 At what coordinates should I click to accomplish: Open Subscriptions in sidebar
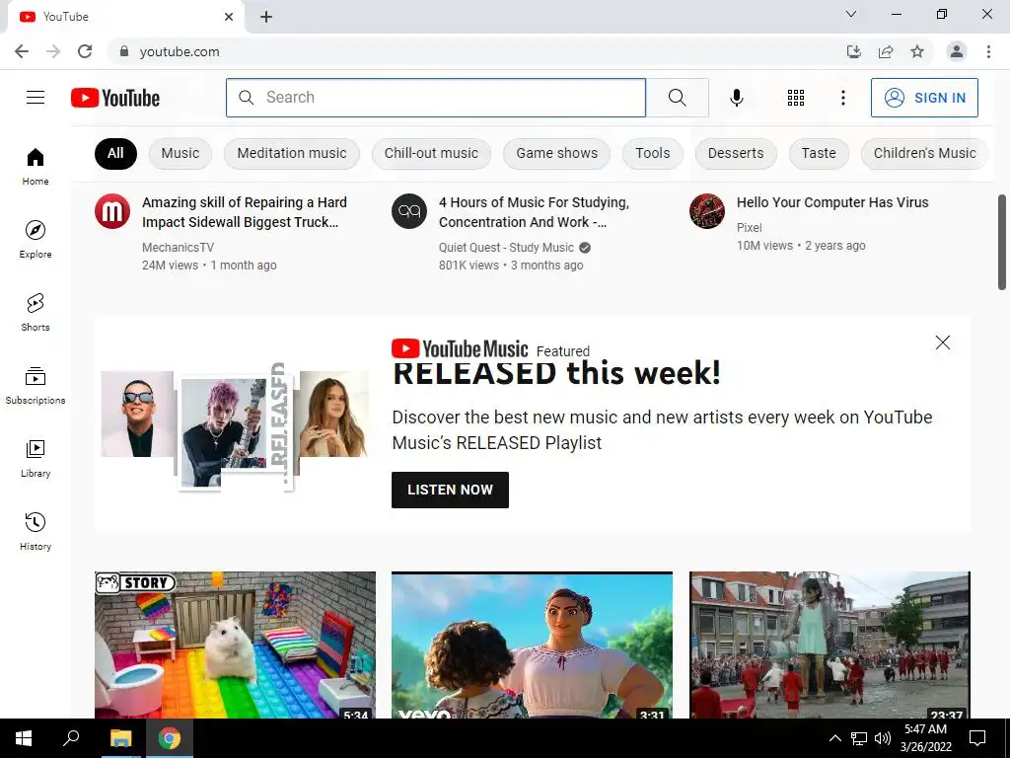36,386
